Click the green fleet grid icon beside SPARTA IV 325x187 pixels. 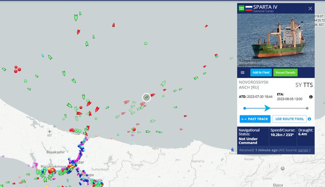(x=241, y=8)
